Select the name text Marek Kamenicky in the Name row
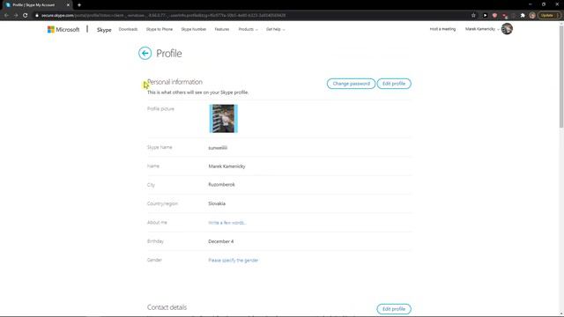 tap(226, 166)
